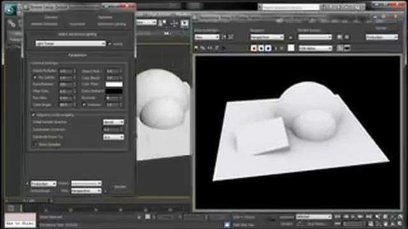
Task: Toggle the green channel button
Action: [261, 48]
